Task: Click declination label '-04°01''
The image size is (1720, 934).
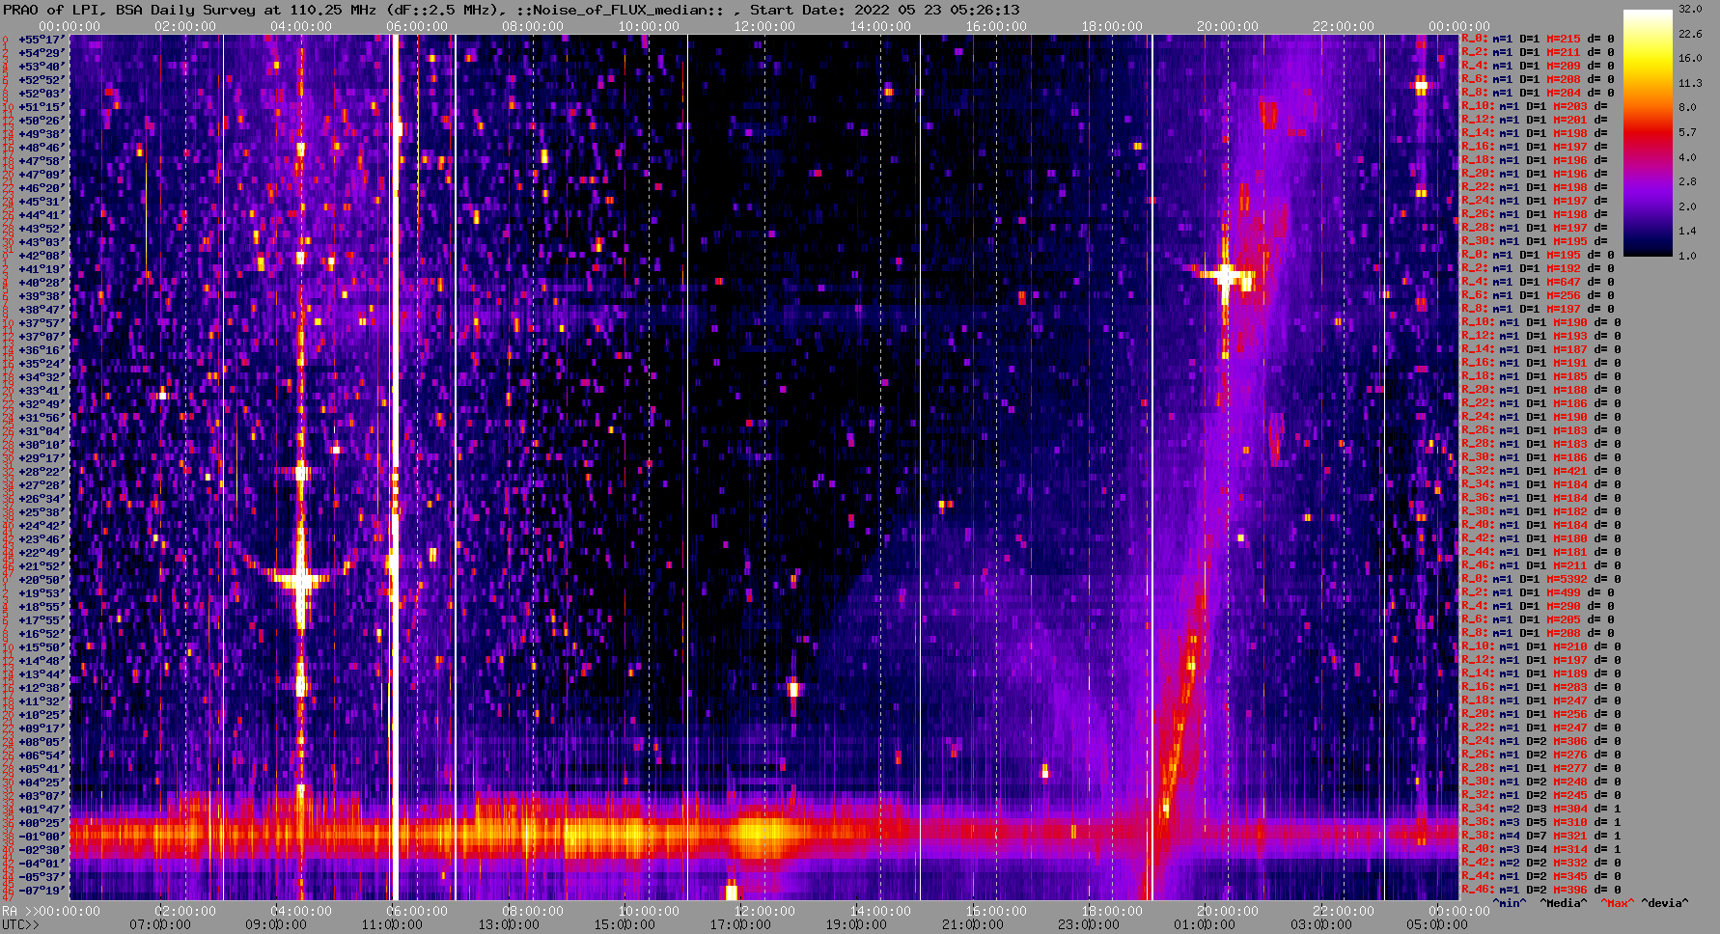Action: click(x=42, y=863)
